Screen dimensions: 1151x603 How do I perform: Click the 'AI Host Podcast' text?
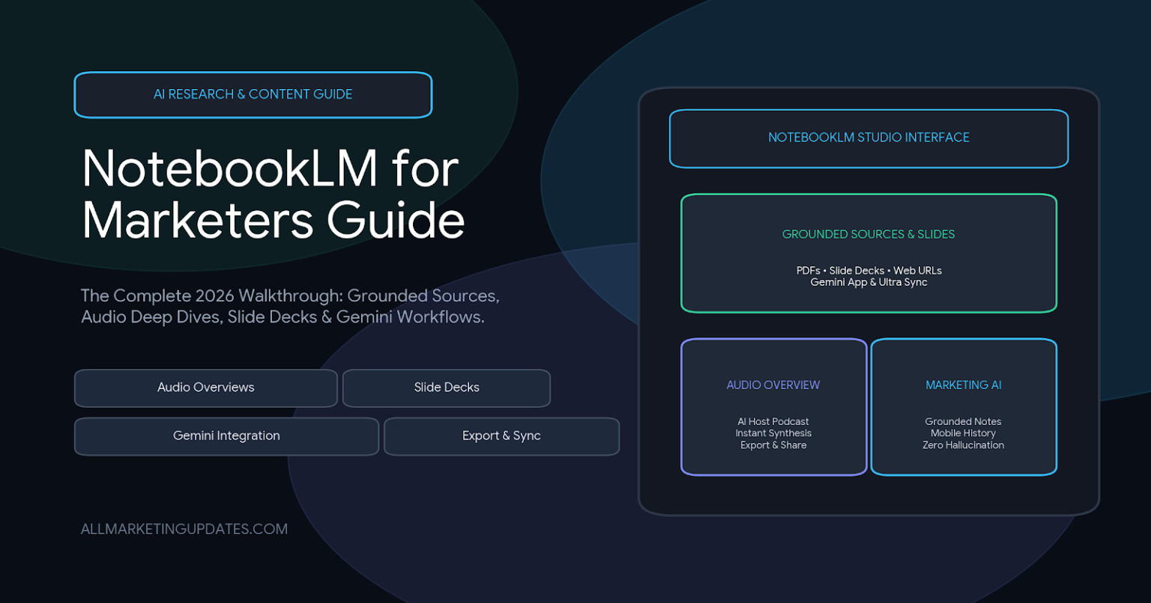[x=773, y=421]
